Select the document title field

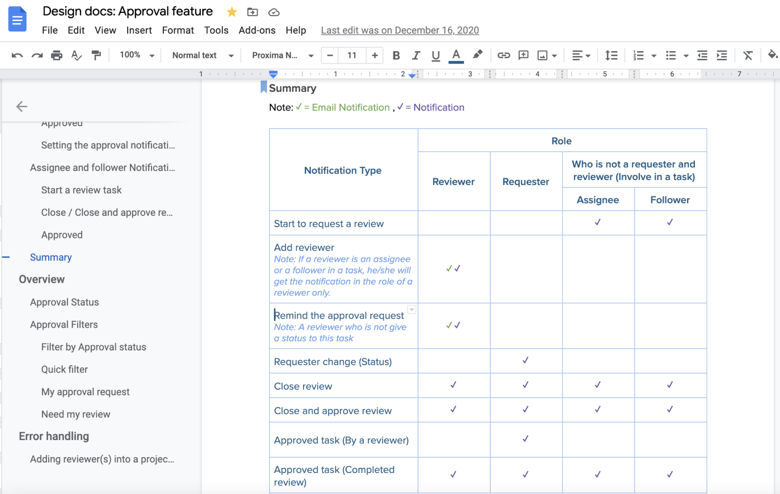pyautogui.click(x=128, y=11)
